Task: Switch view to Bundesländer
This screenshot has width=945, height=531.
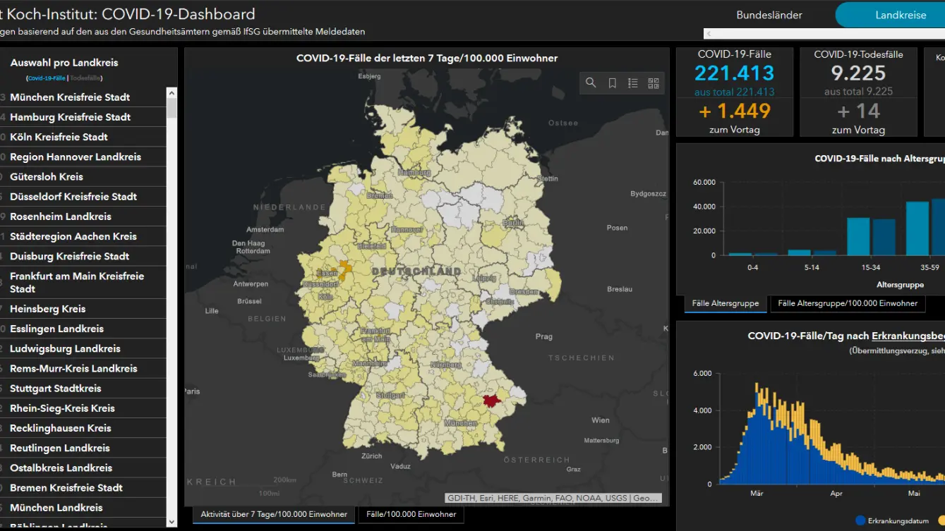Action: [x=769, y=15]
